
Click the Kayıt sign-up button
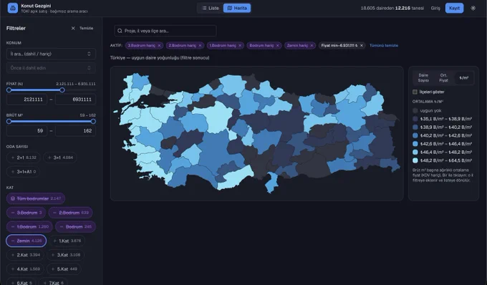point(454,8)
